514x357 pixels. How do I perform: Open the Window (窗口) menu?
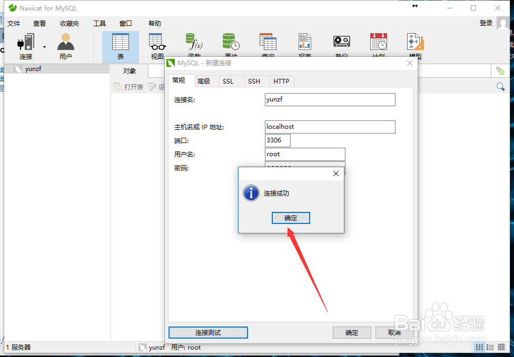[x=125, y=24]
